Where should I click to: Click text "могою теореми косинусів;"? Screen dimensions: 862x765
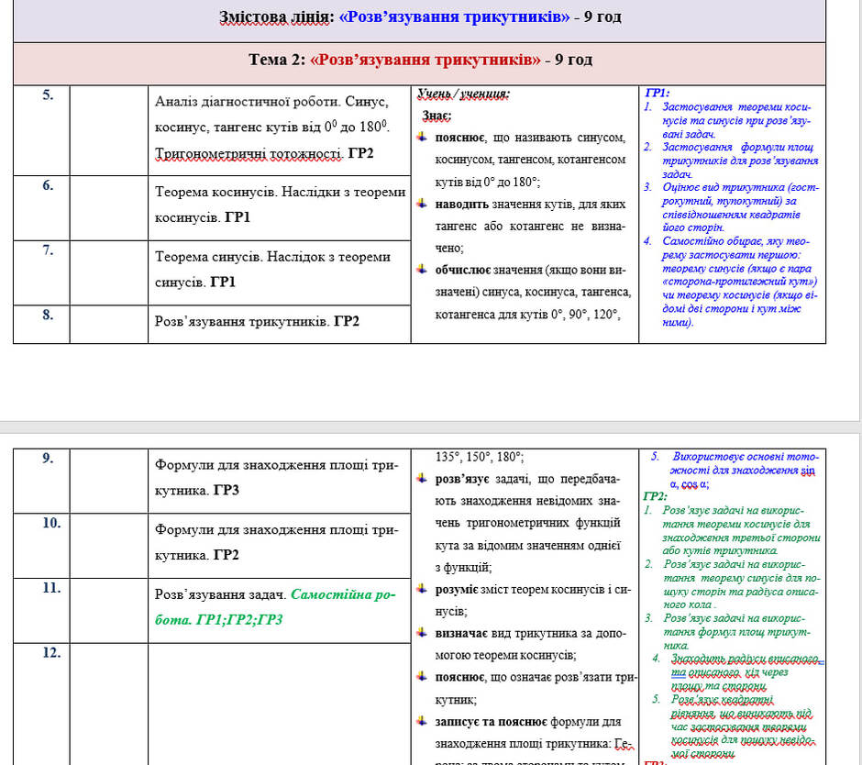pos(505,656)
